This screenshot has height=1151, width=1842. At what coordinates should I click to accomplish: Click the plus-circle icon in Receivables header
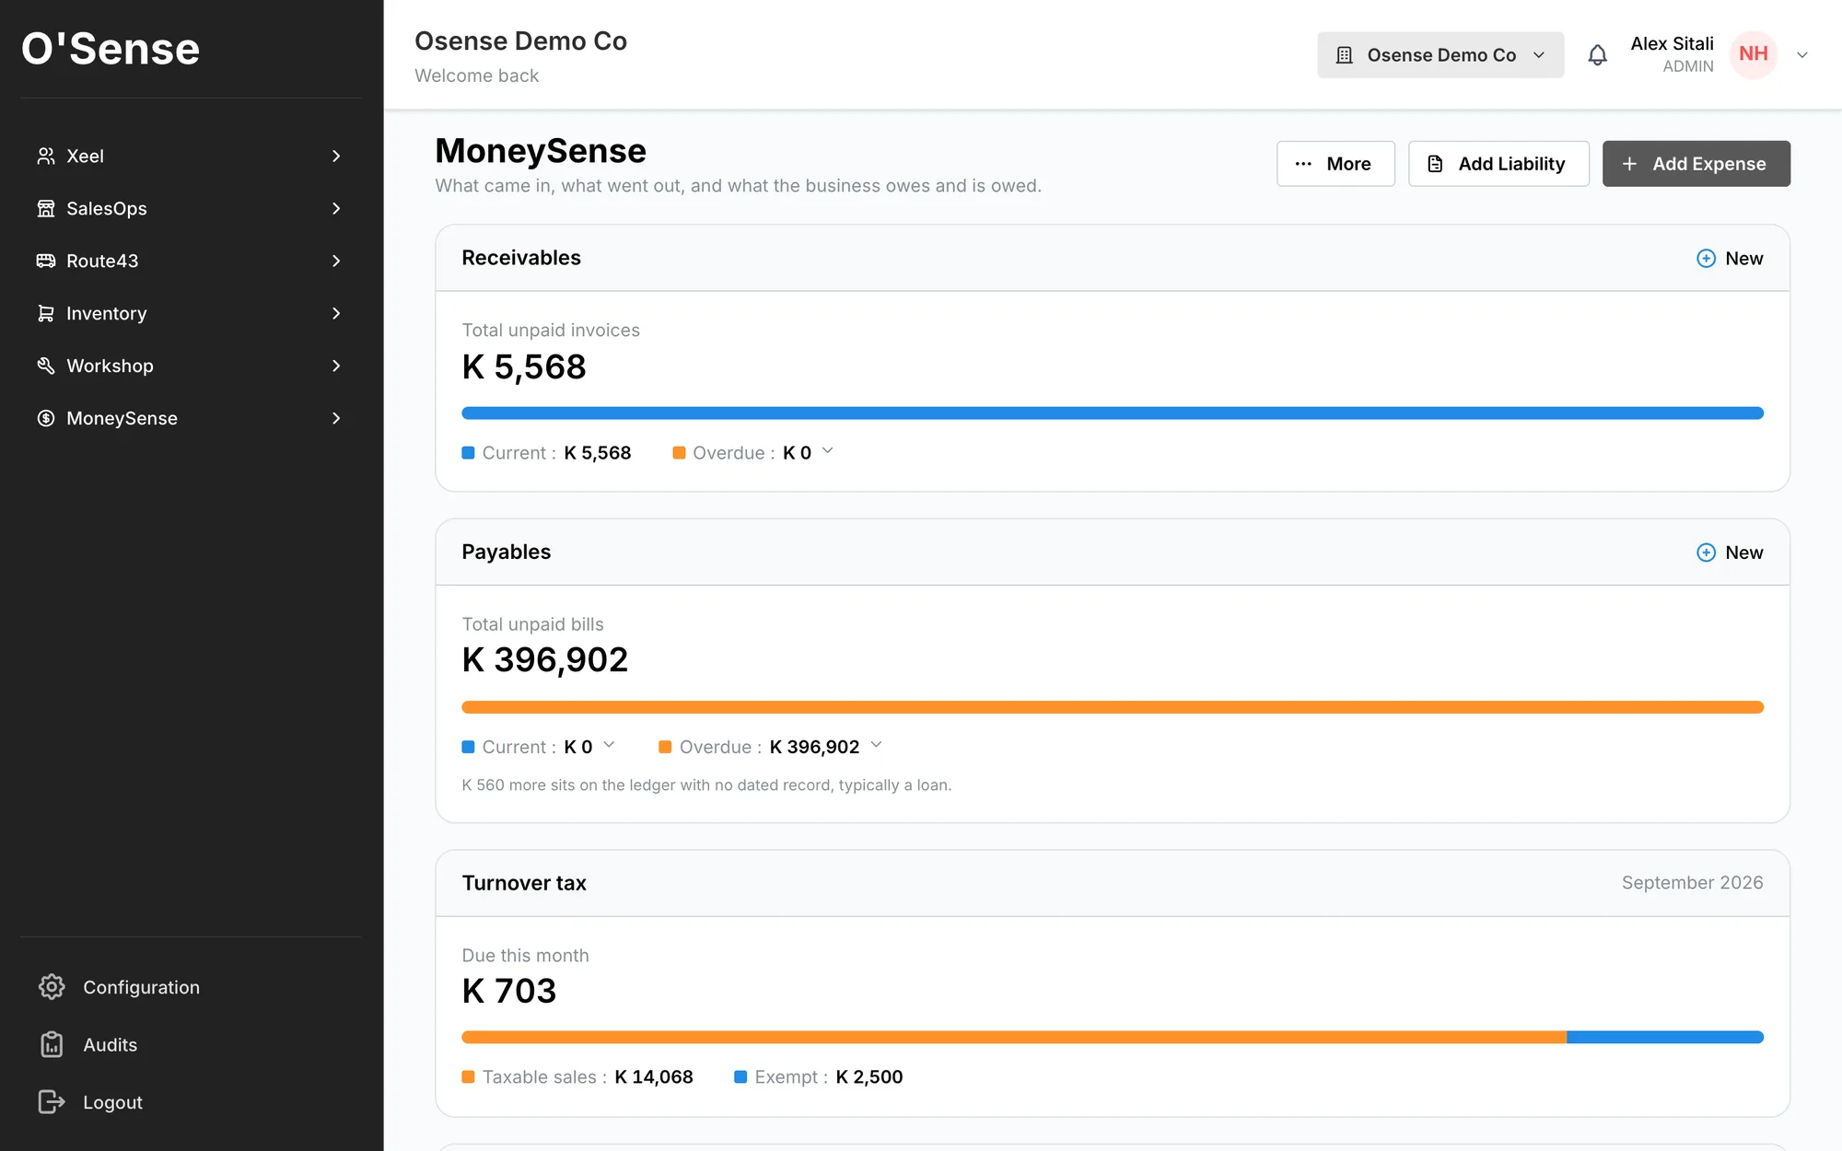click(1706, 259)
